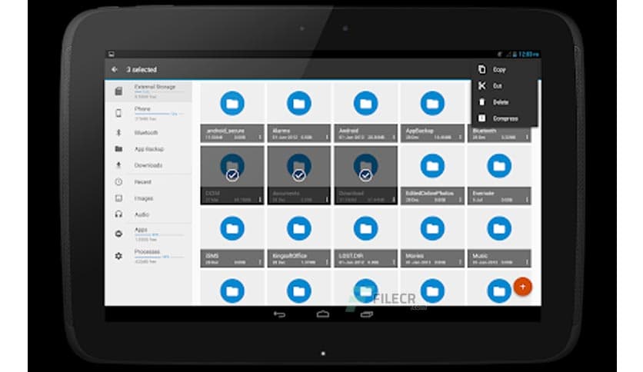Select the External Storage SD card icon
Image resolution: width=643 pixels, height=372 pixels.
click(118, 91)
